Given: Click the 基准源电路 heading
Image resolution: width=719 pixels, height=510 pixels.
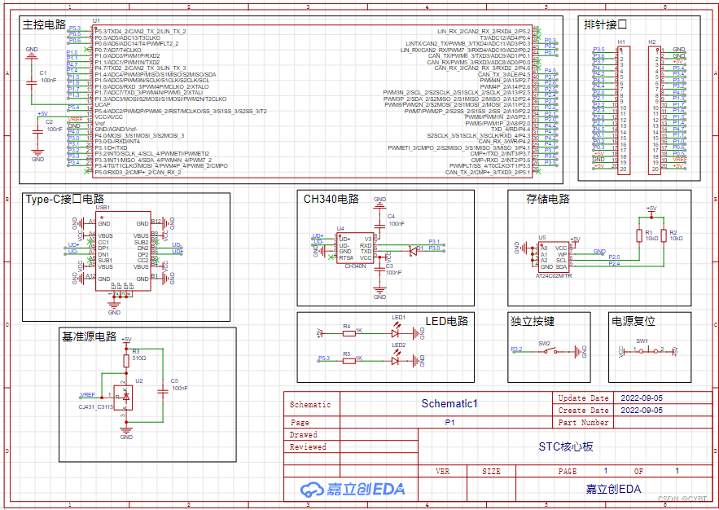Looking at the screenshot, I should [90, 336].
